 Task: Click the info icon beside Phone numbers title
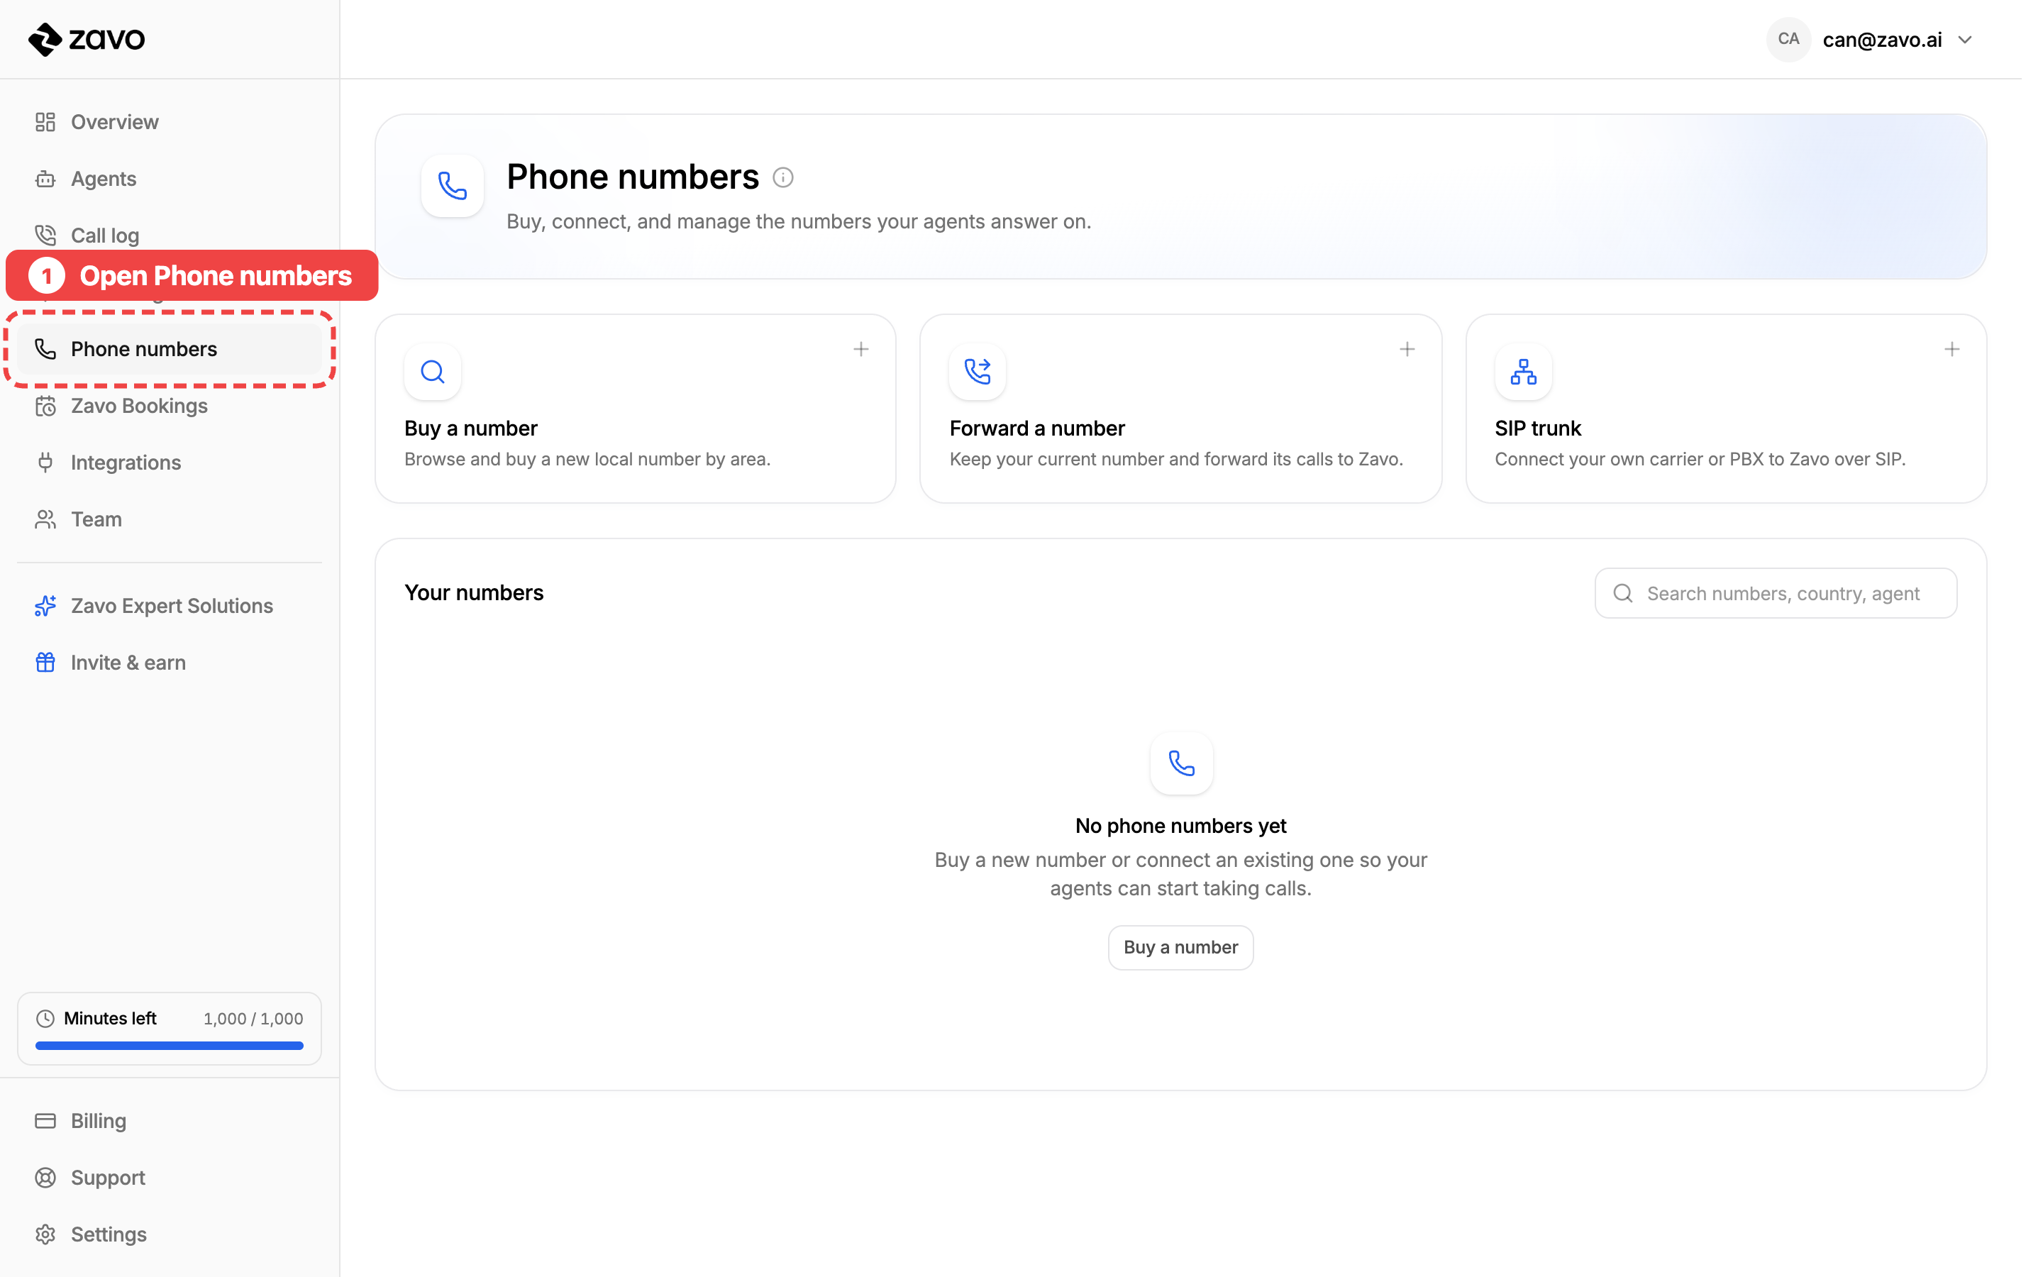(782, 177)
